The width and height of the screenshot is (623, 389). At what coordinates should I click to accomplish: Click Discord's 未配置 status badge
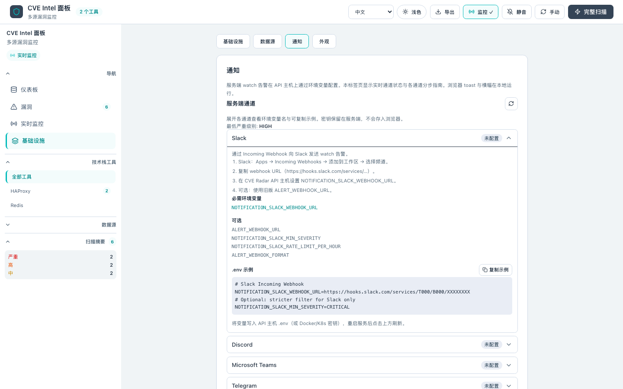pos(491,344)
